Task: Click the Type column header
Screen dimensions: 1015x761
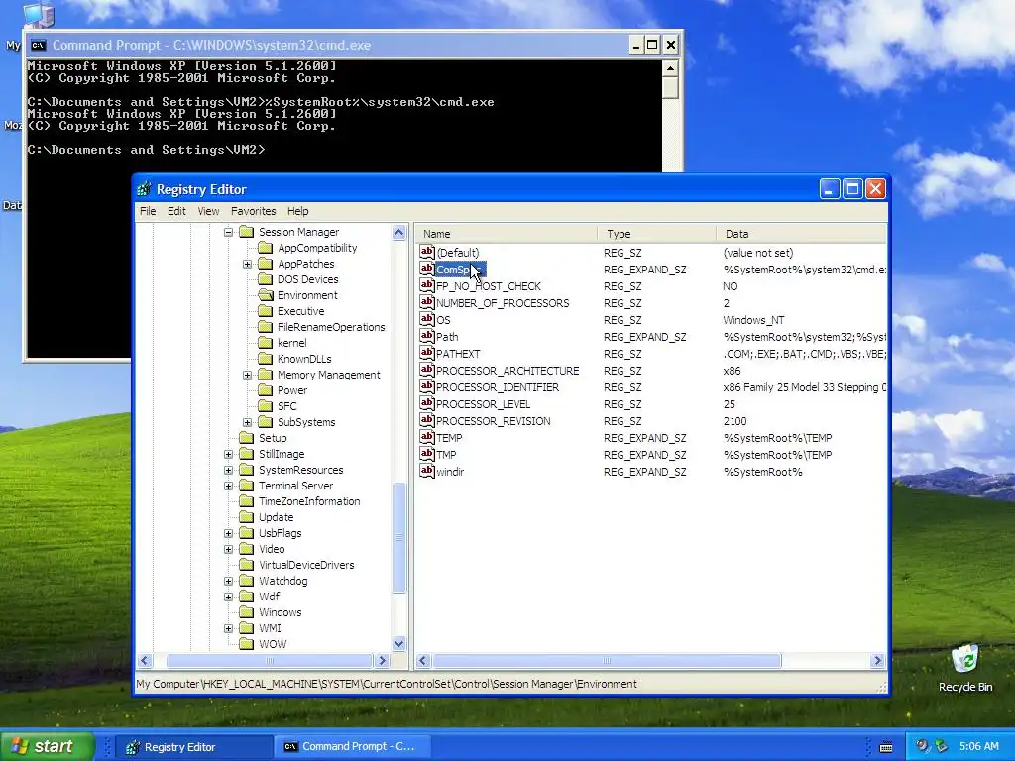Action: pyautogui.click(x=656, y=234)
